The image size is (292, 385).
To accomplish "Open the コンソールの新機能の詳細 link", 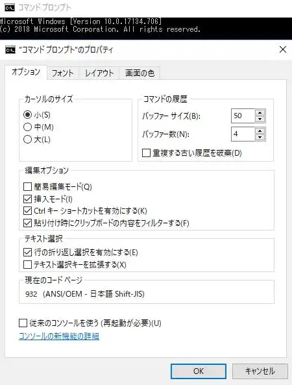I will pyautogui.click(x=59, y=336).
